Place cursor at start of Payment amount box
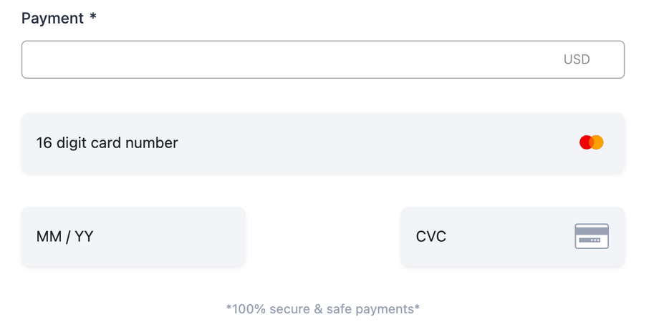The height and width of the screenshot is (332, 659). [32, 59]
